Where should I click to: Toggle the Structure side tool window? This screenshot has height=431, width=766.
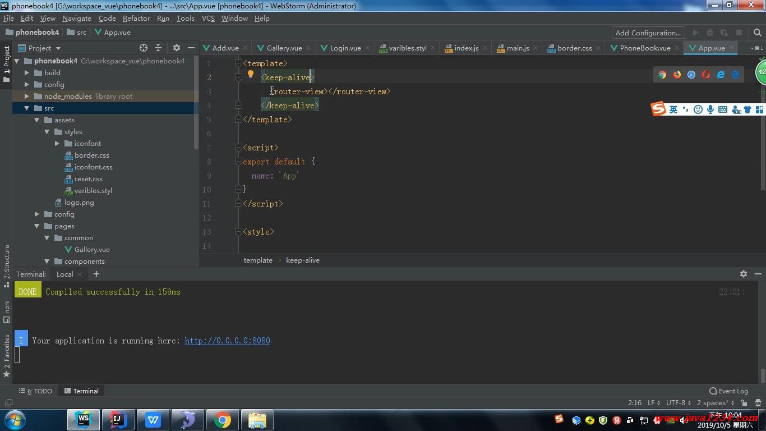click(6, 266)
